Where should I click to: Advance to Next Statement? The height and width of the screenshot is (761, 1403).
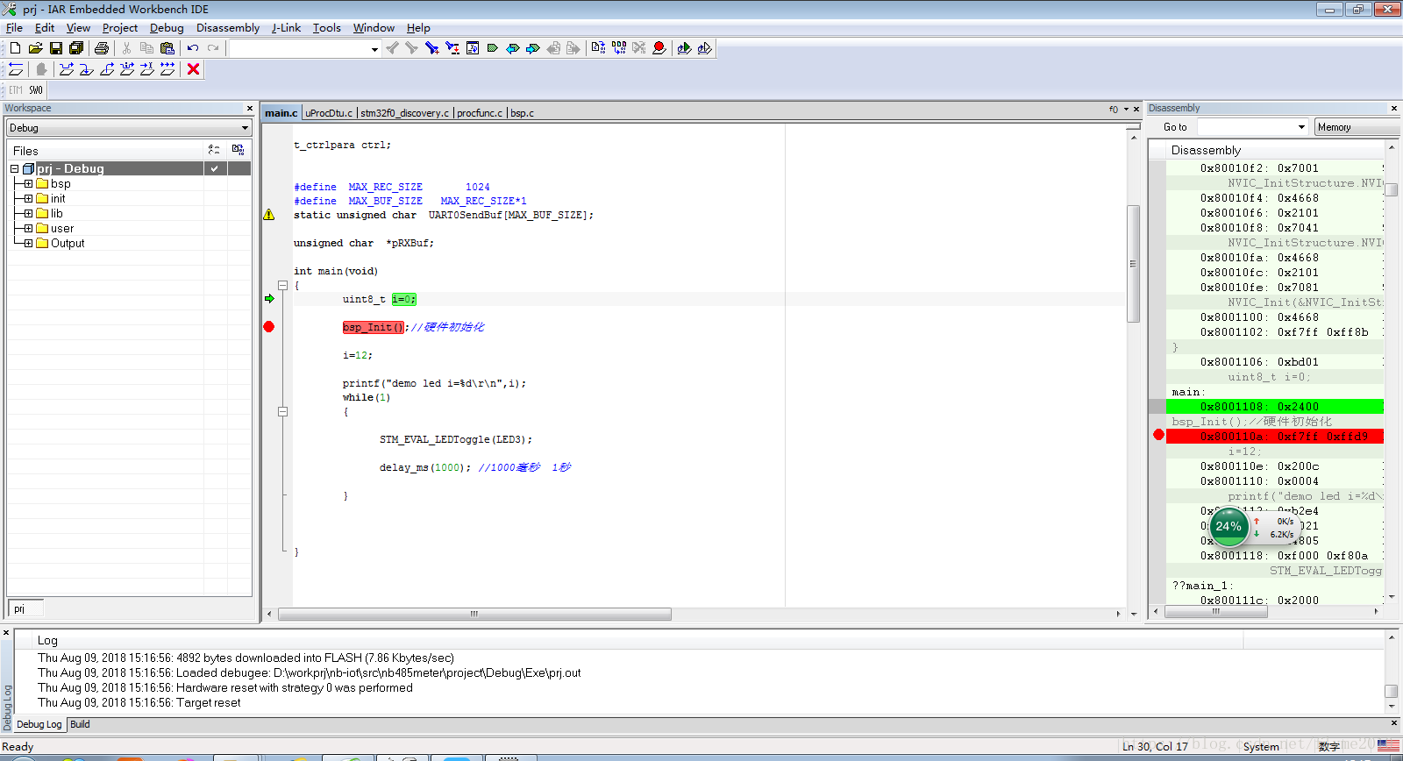pos(127,69)
